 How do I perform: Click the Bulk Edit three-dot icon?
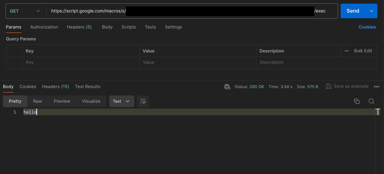347,51
